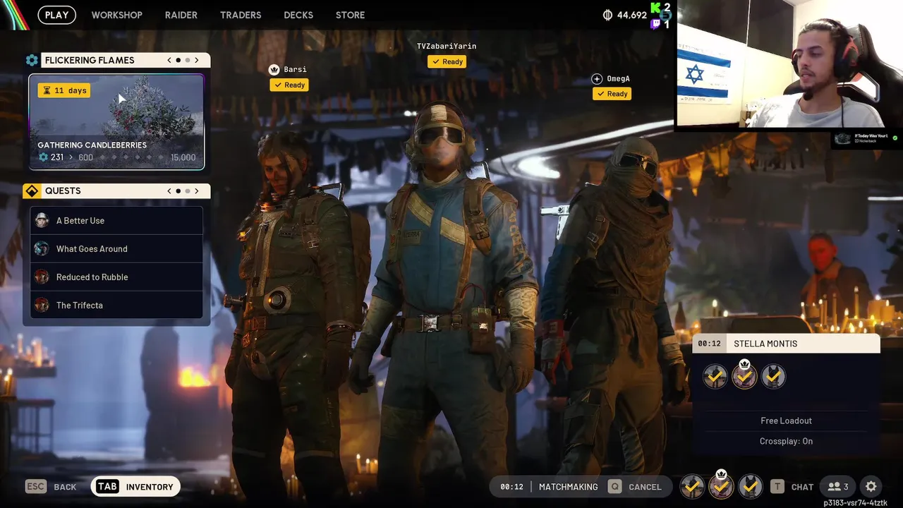Open INVENTORY with the TAB button
Viewport: 903px width, 508px height.
tap(135, 487)
